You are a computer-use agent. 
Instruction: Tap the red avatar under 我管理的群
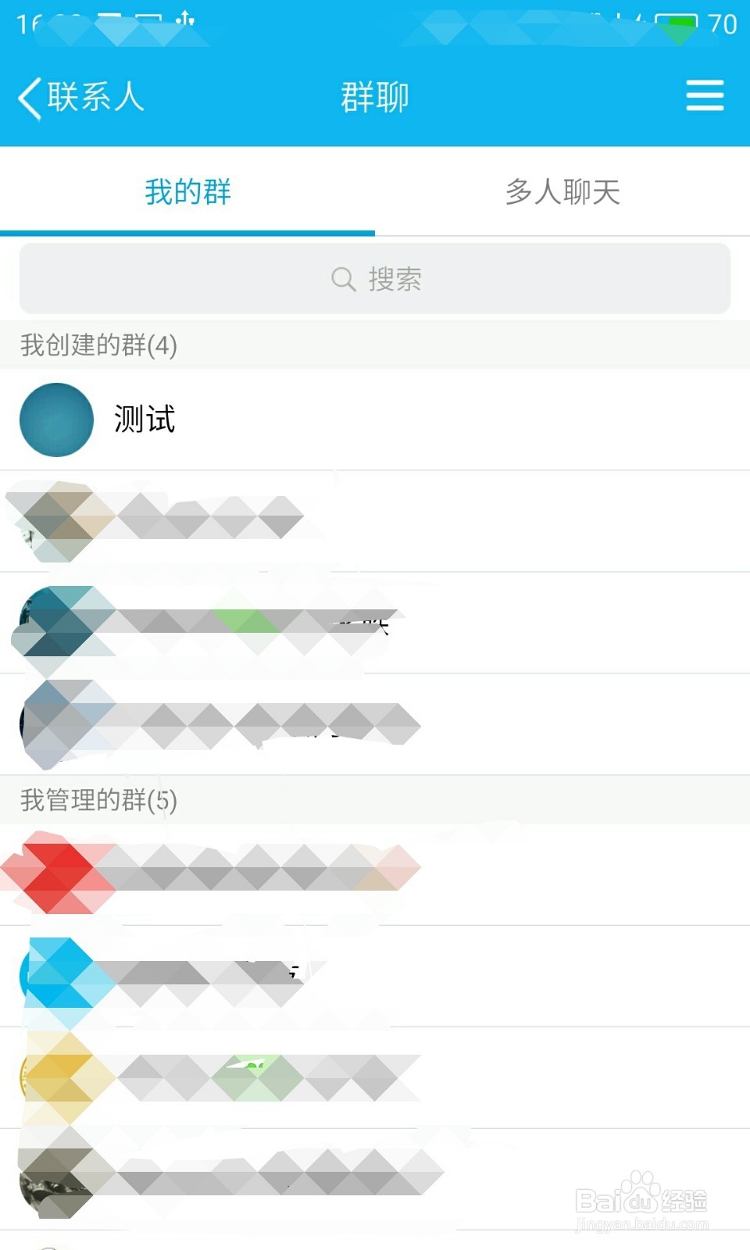[x=56, y=875]
